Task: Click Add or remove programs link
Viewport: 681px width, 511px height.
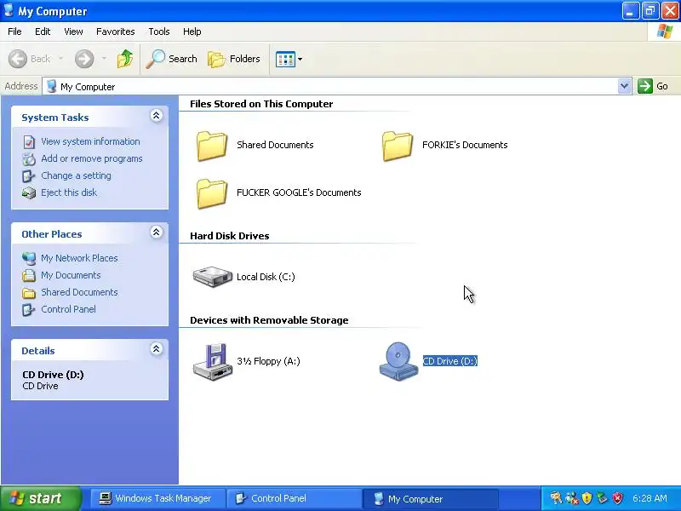Action: tap(92, 158)
